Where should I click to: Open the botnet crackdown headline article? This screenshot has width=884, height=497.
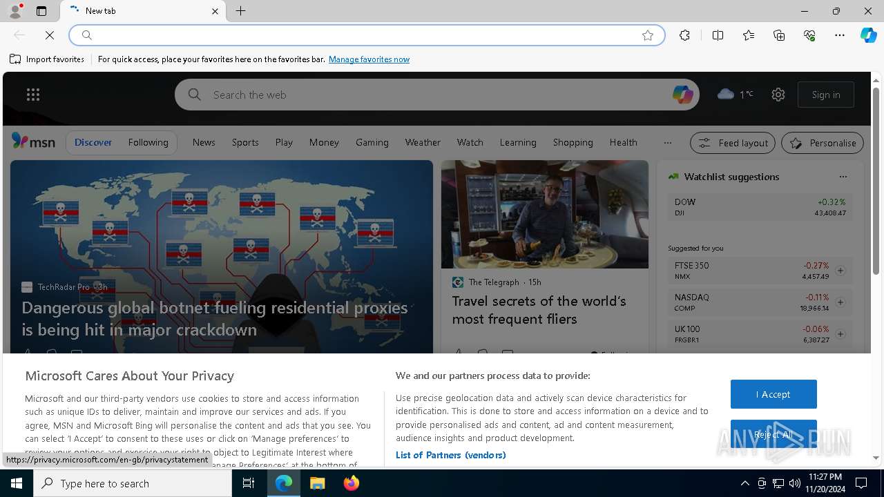pos(215,318)
